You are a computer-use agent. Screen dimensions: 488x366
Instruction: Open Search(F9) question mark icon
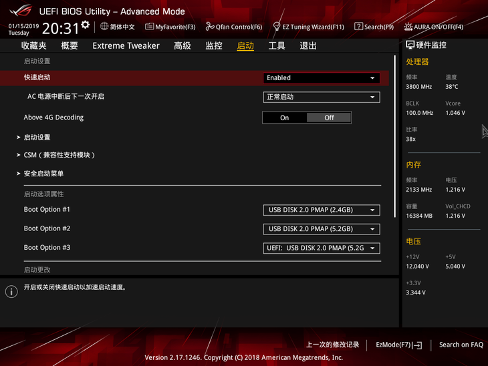tap(358, 27)
